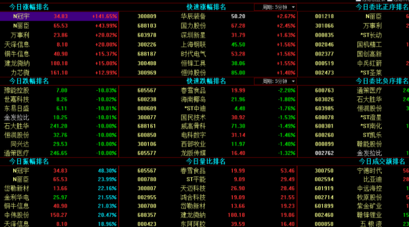Select ST凯乐 600260 row
The image size is (409, 227).
point(353,135)
